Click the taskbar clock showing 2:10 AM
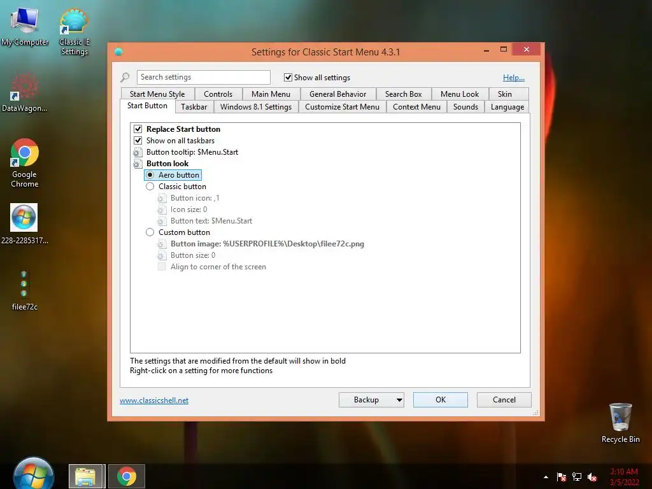This screenshot has width=652, height=489. (x=624, y=477)
